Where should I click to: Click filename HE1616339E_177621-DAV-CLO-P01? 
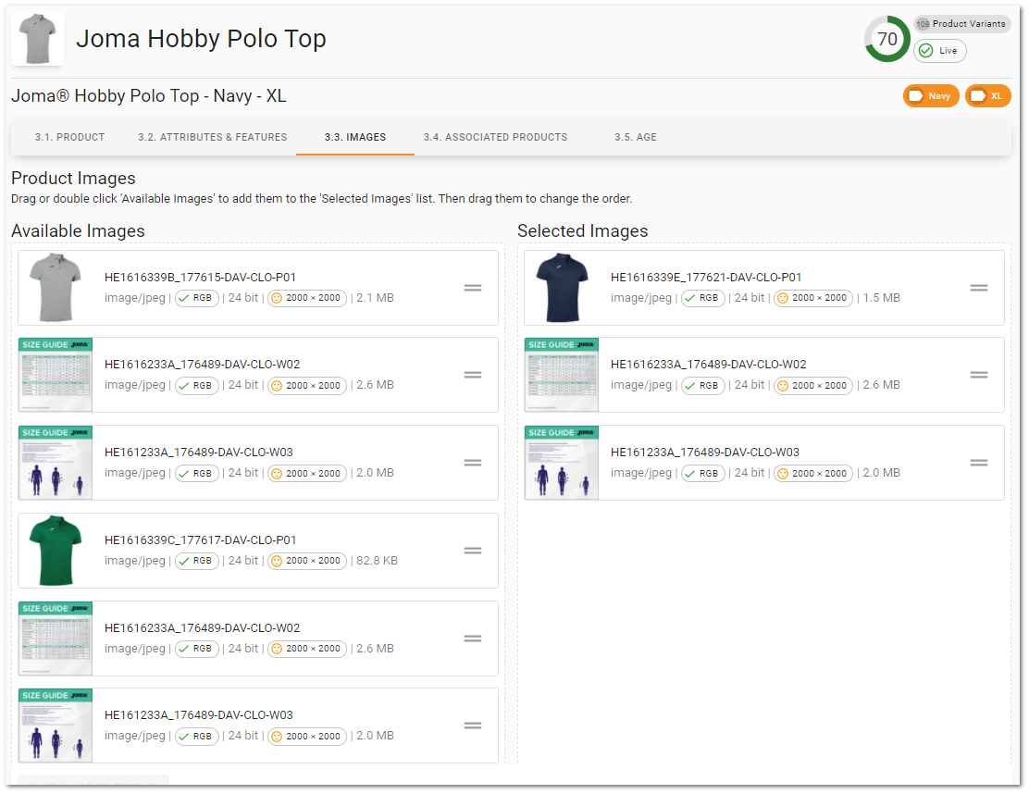706,278
